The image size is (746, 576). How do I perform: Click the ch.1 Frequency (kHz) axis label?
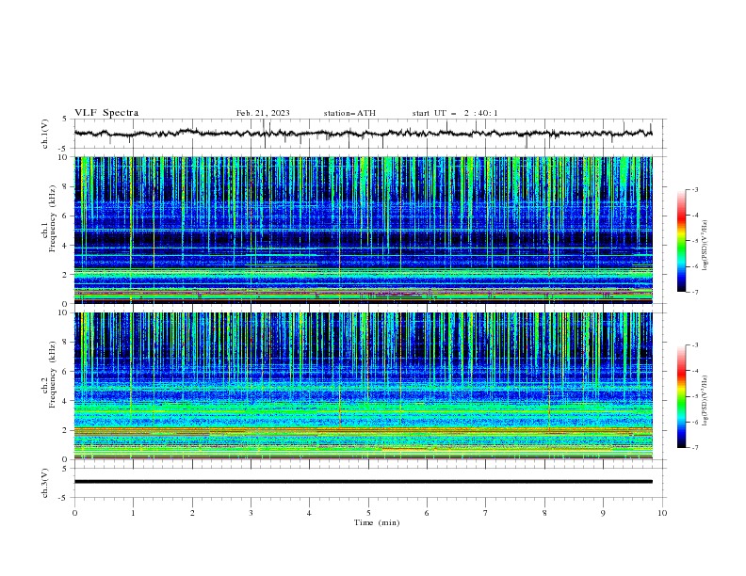pos(49,218)
